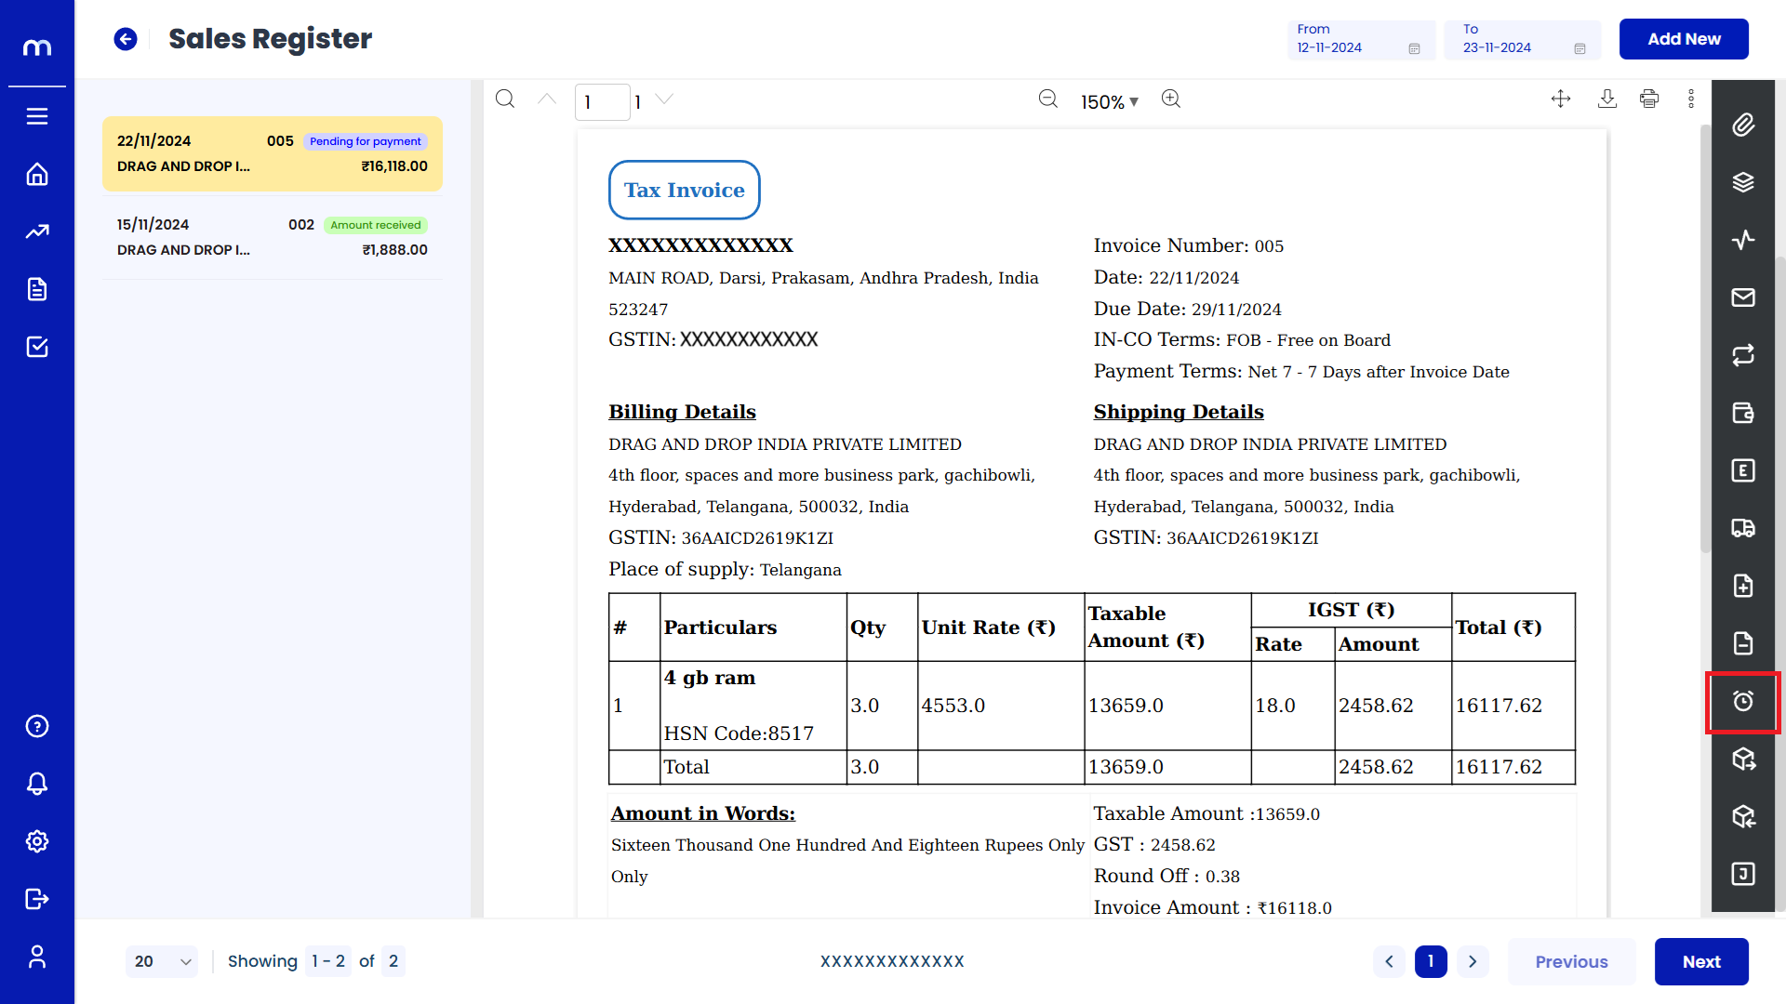
Task: Click the 4 gb ram item cell
Action: point(753,705)
